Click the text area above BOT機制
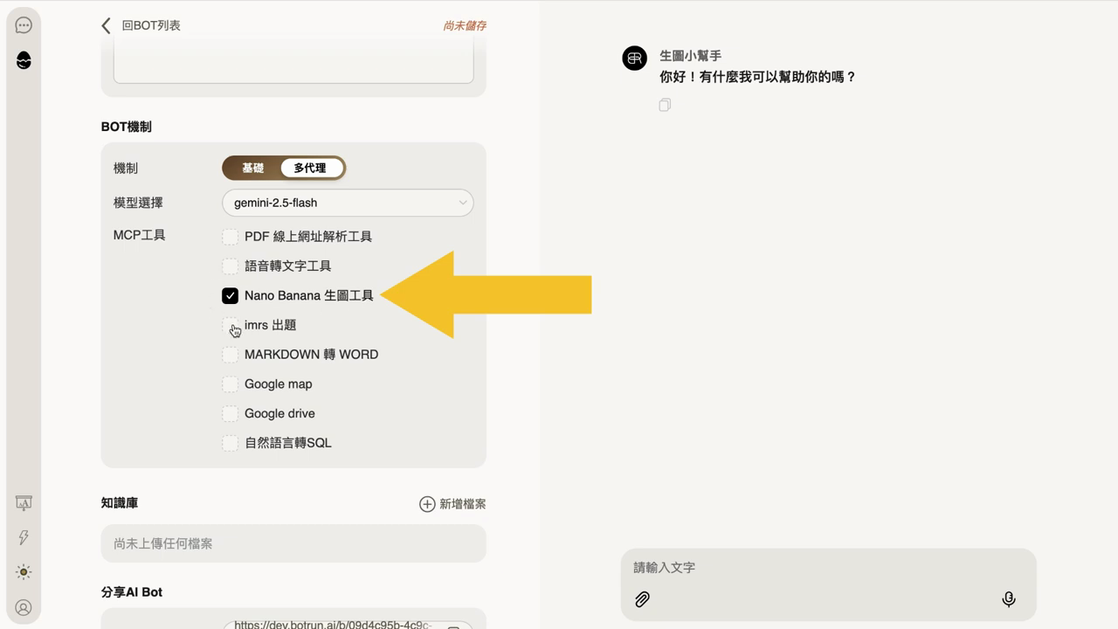 tap(293, 61)
